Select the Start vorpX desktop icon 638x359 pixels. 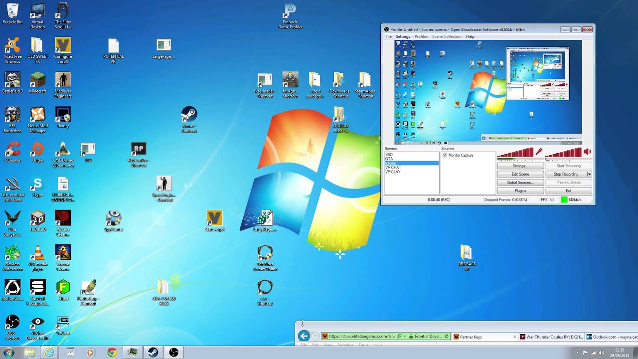pos(214,221)
